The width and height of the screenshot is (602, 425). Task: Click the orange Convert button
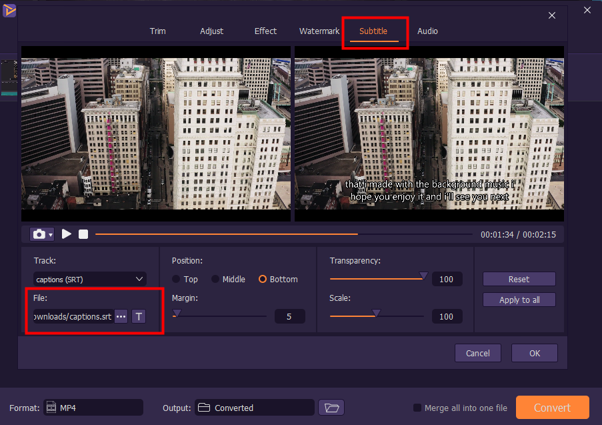552,408
